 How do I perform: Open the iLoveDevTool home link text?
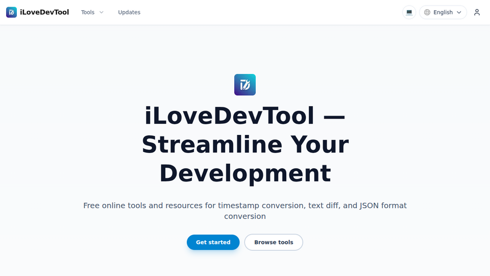[44, 12]
